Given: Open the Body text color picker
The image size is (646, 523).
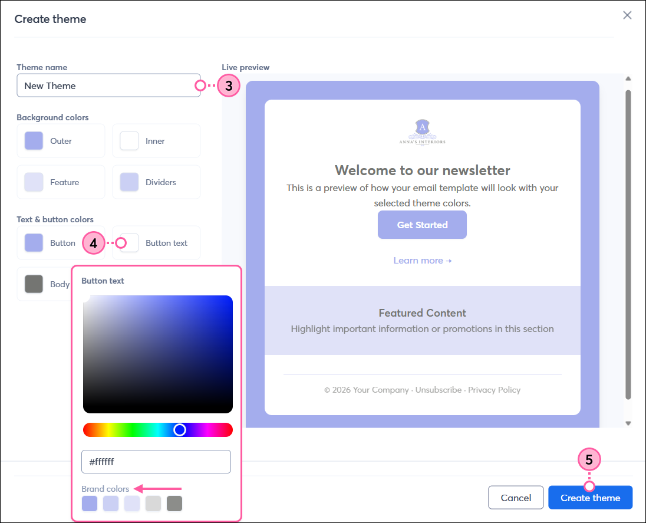Looking at the screenshot, I should click(34, 284).
